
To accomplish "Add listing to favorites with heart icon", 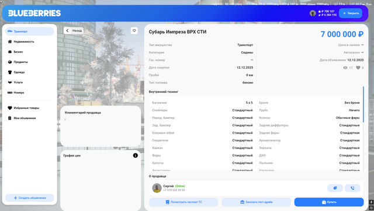I will 134,30.
